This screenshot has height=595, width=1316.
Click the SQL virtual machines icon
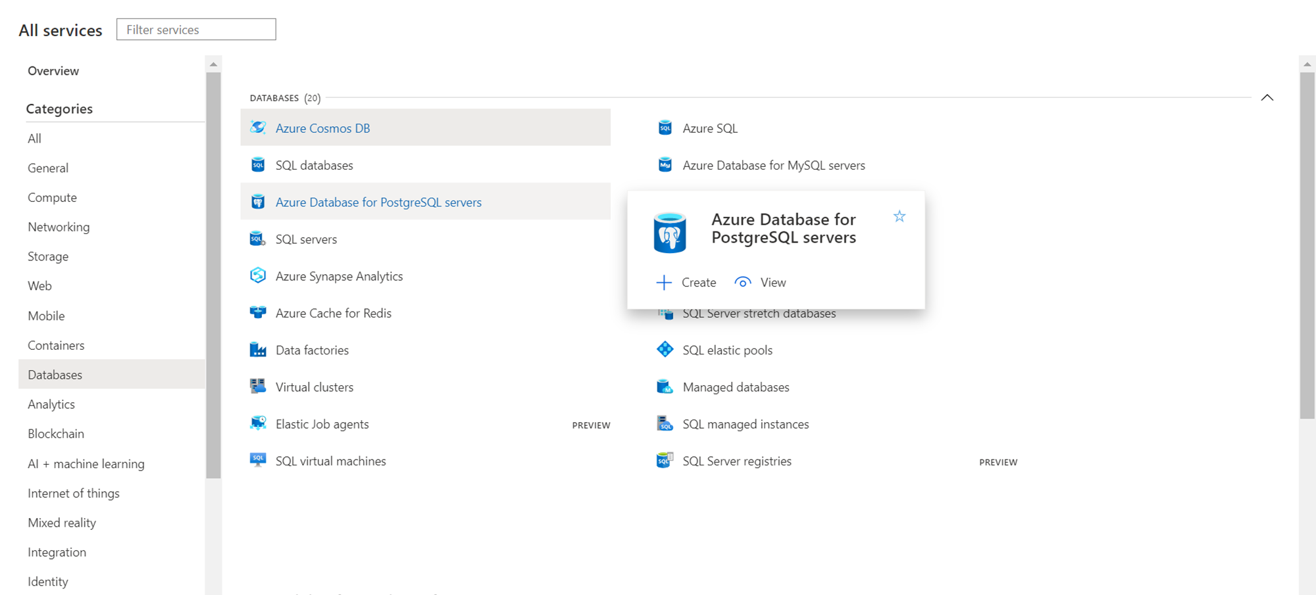click(258, 460)
